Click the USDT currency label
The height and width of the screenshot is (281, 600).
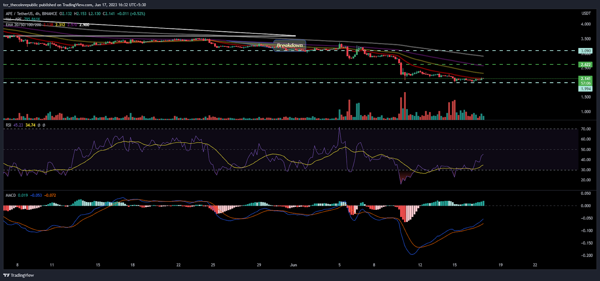coord(586,13)
